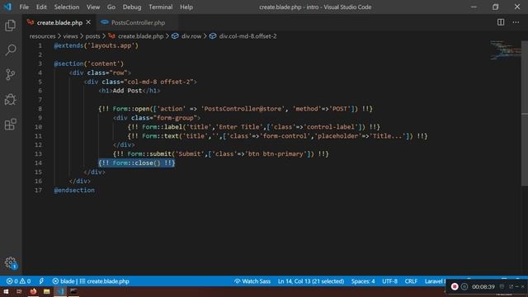This screenshot has width=528, height=297.
Task: Click the create.blade.php breadcrumb
Action: (x=136, y=36)
